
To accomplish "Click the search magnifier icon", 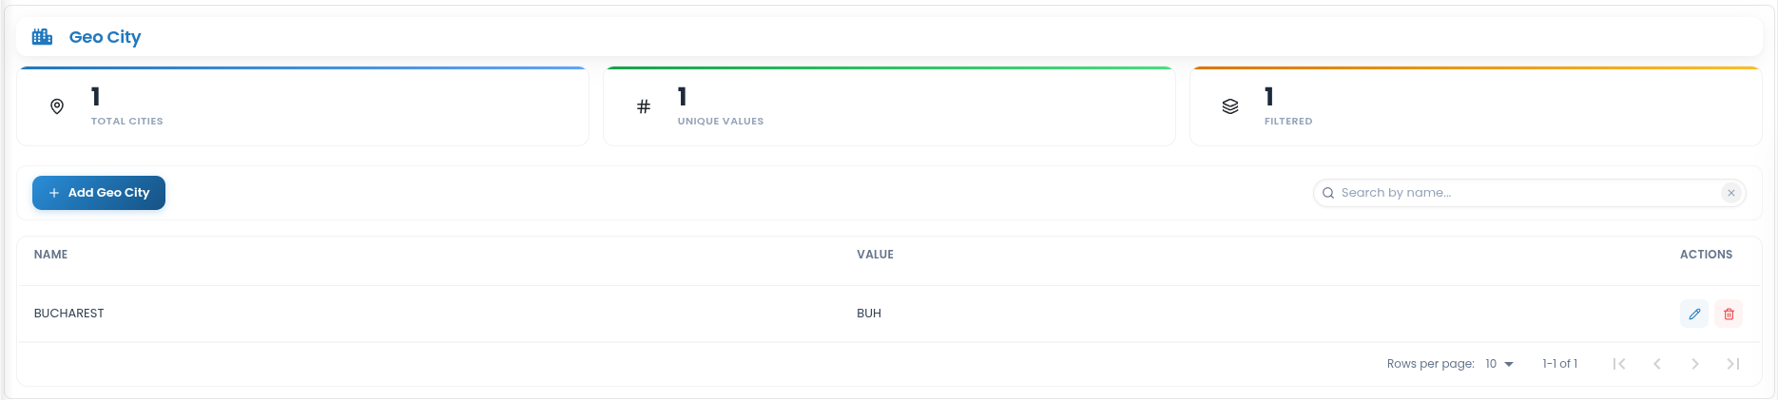I will point(1328,193).
